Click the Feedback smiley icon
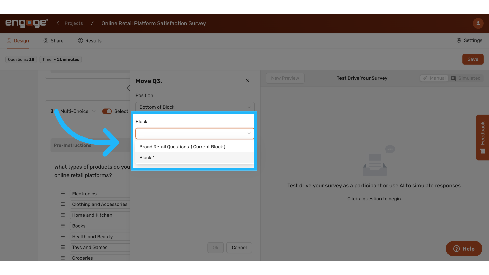The width and height of the screenshot is (489, 275). pyautogui.click(x=483, y=151)
